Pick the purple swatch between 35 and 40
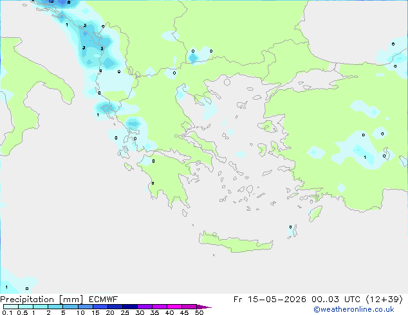408x315 pixels. (159, 307)
